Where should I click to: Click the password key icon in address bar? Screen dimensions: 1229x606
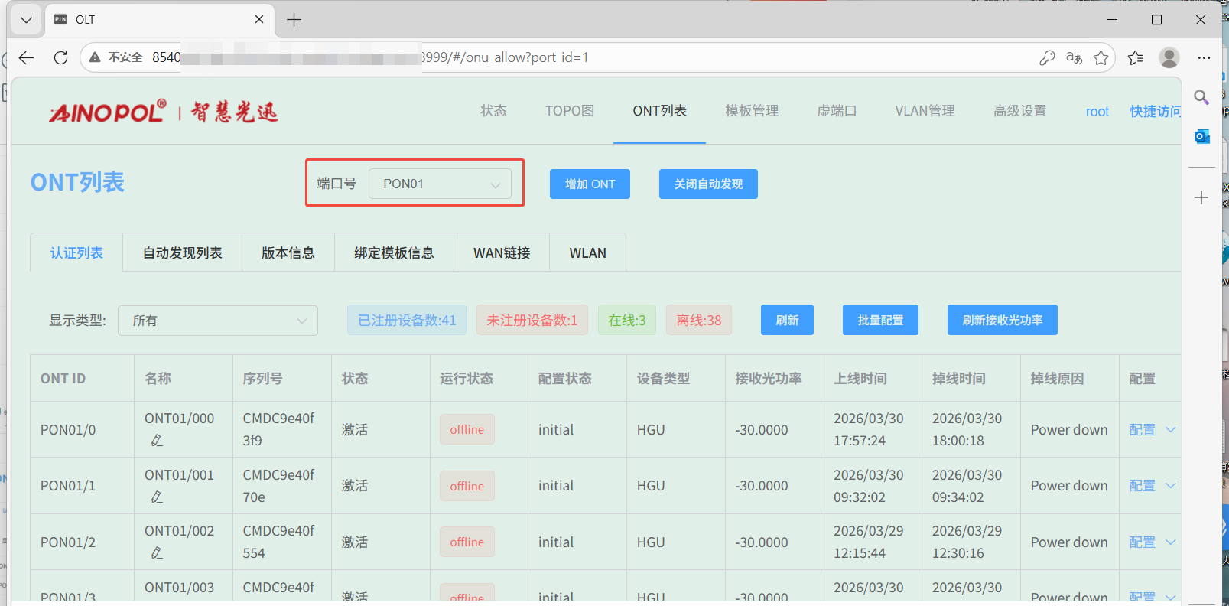pyautogui.click(x=1047, y=57)
